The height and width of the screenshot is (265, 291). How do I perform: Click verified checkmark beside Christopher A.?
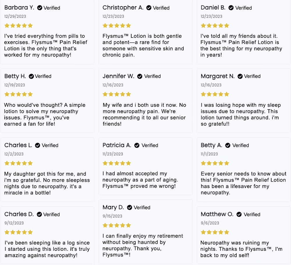(x=149, y=8)
